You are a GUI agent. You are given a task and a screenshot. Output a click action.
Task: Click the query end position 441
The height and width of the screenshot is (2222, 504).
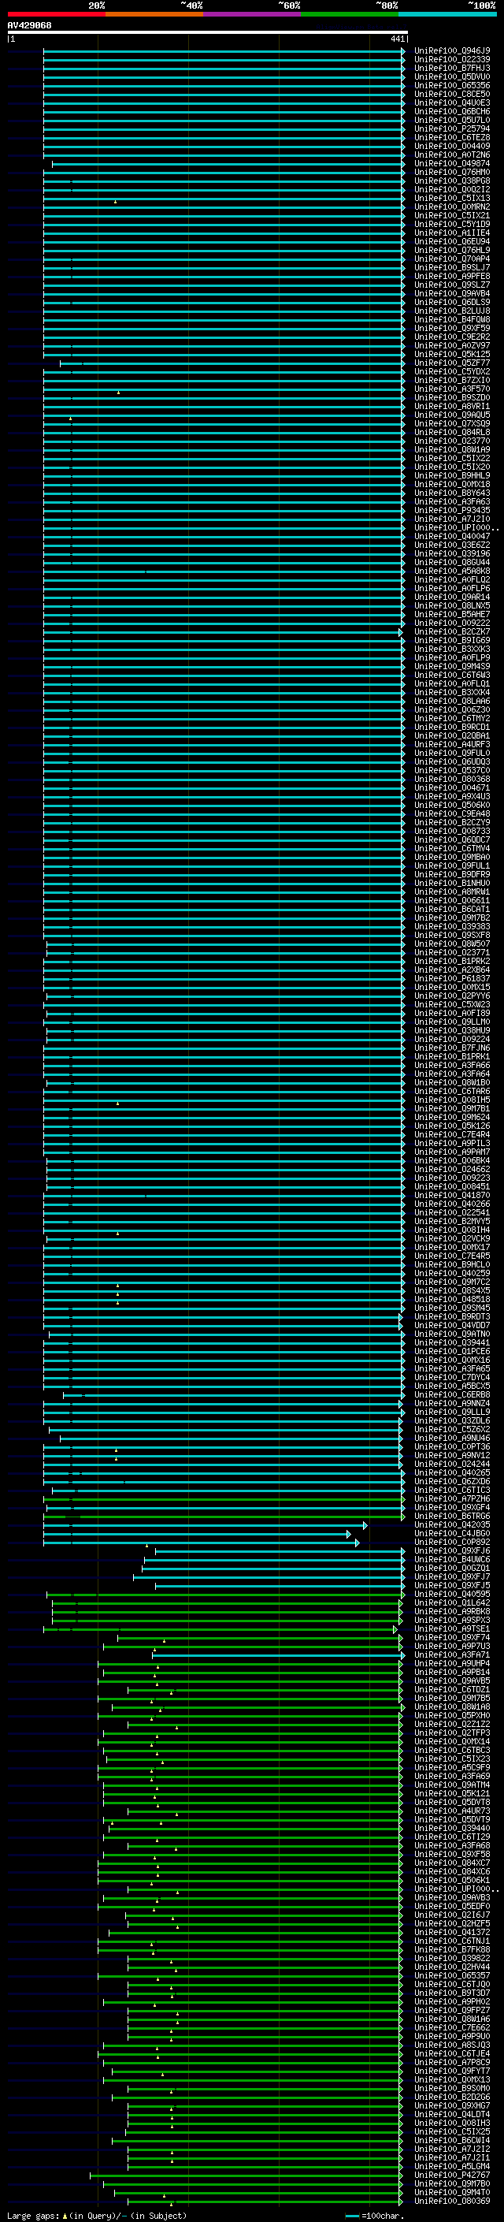pyautogui.click(x=397, y=39)
